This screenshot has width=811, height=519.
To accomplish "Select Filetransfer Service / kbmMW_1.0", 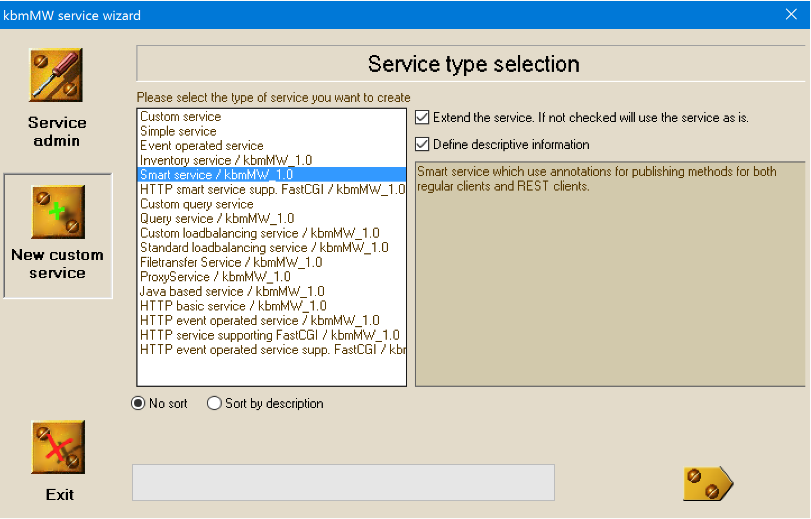I will coord(231,262).
